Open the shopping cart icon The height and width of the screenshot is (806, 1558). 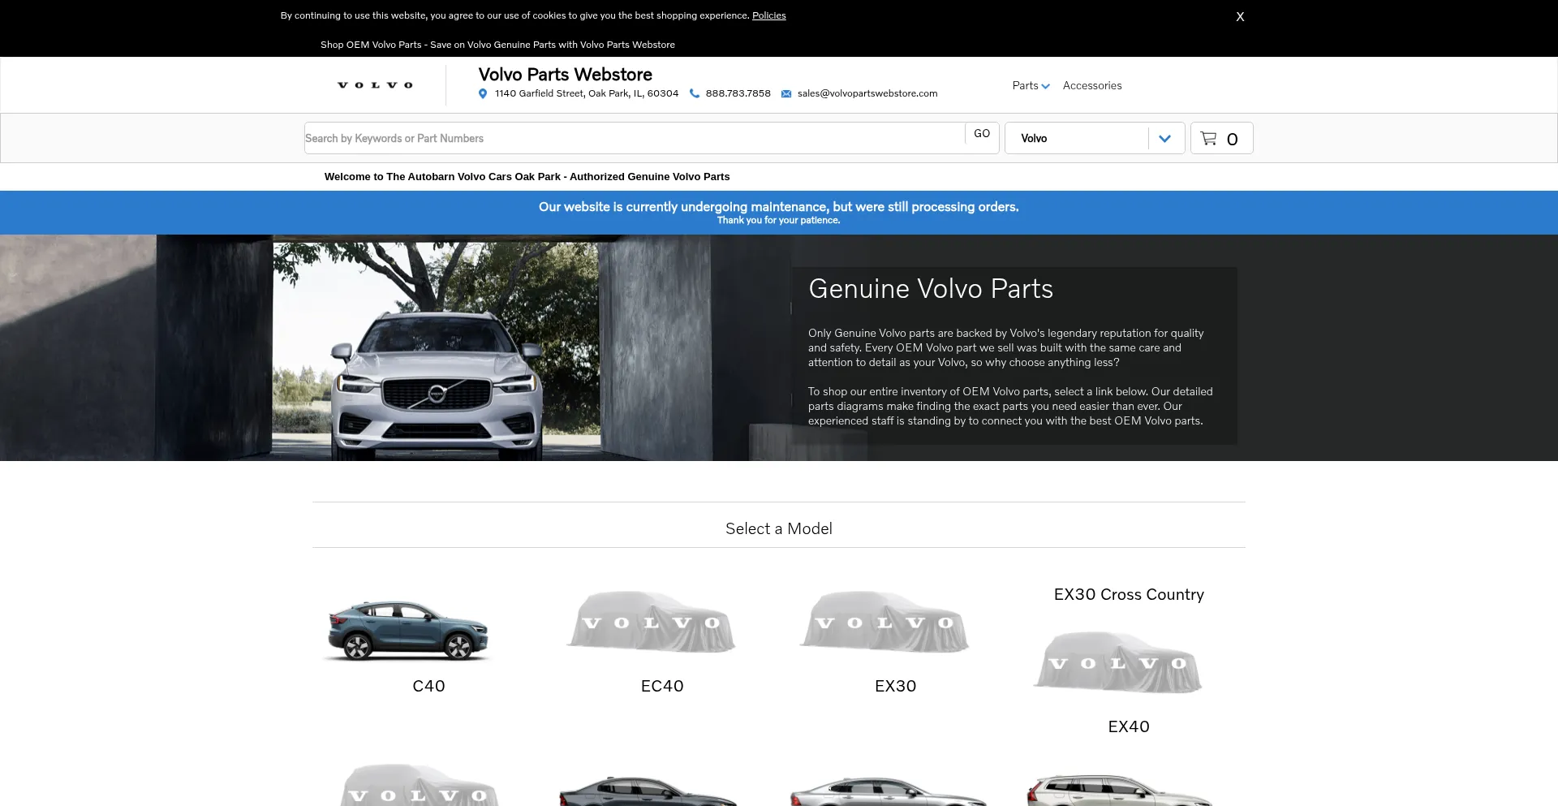(1208, 139)
